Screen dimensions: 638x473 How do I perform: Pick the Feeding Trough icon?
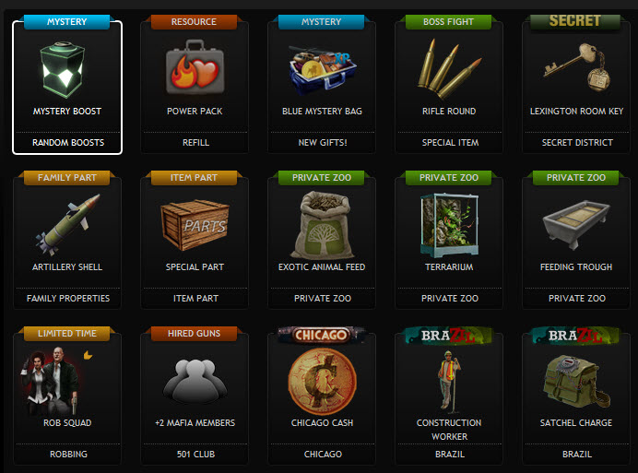tap(576, 224)
